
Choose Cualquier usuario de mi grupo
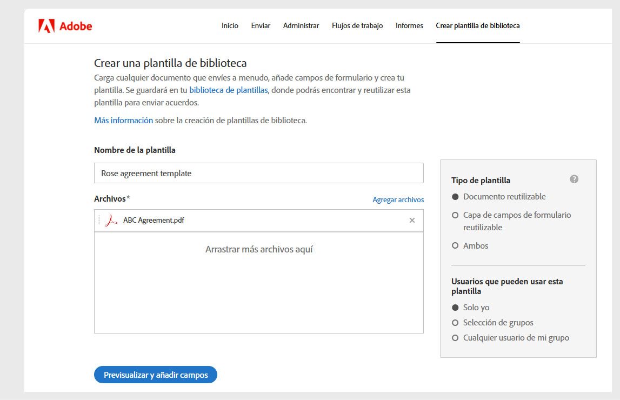point(455,337)
